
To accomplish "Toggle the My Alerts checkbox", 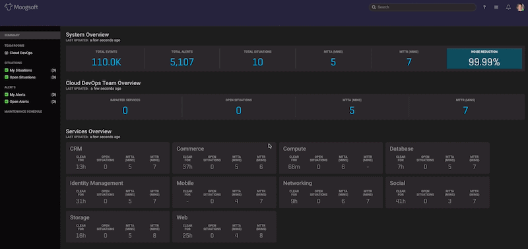I will (7, 94).
